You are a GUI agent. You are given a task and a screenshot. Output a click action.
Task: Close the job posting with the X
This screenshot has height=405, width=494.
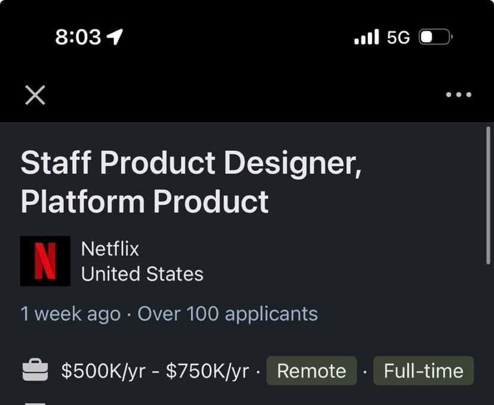(35, 95)
